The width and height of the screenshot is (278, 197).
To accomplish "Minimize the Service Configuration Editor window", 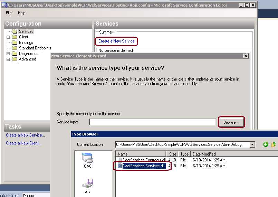I will [x=241, y=5].
